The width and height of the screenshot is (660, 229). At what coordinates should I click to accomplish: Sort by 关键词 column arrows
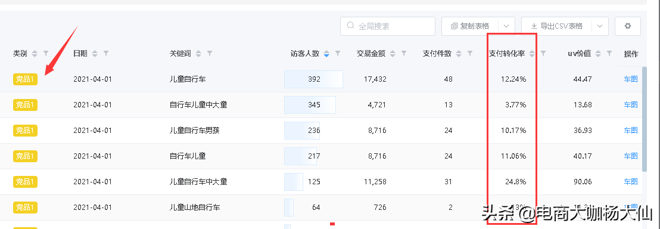coord(198,54)
